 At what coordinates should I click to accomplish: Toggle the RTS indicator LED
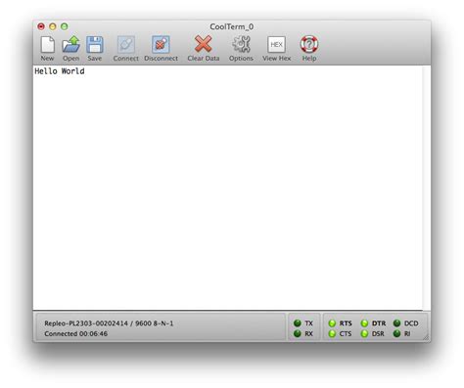[x=332, y=323]
